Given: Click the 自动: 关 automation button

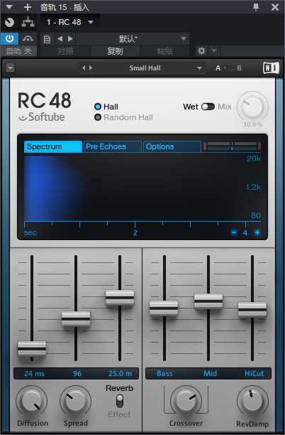Looking at the screenshot, I should click(x=19, y=51).
